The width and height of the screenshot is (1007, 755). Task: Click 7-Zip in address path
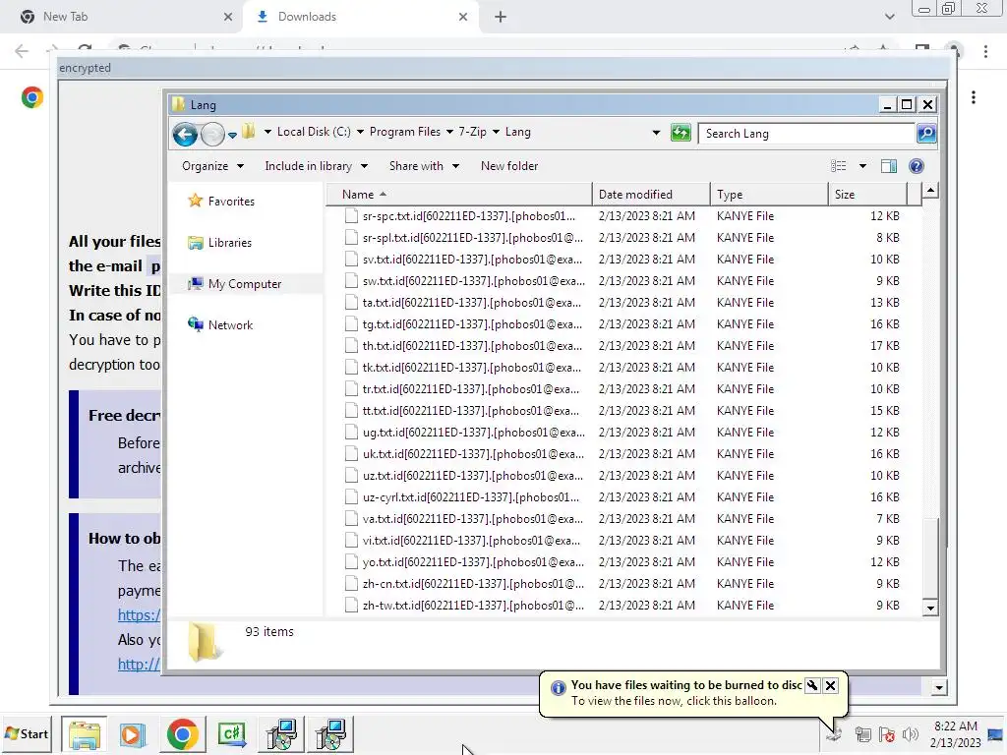(x=472, y=132)
